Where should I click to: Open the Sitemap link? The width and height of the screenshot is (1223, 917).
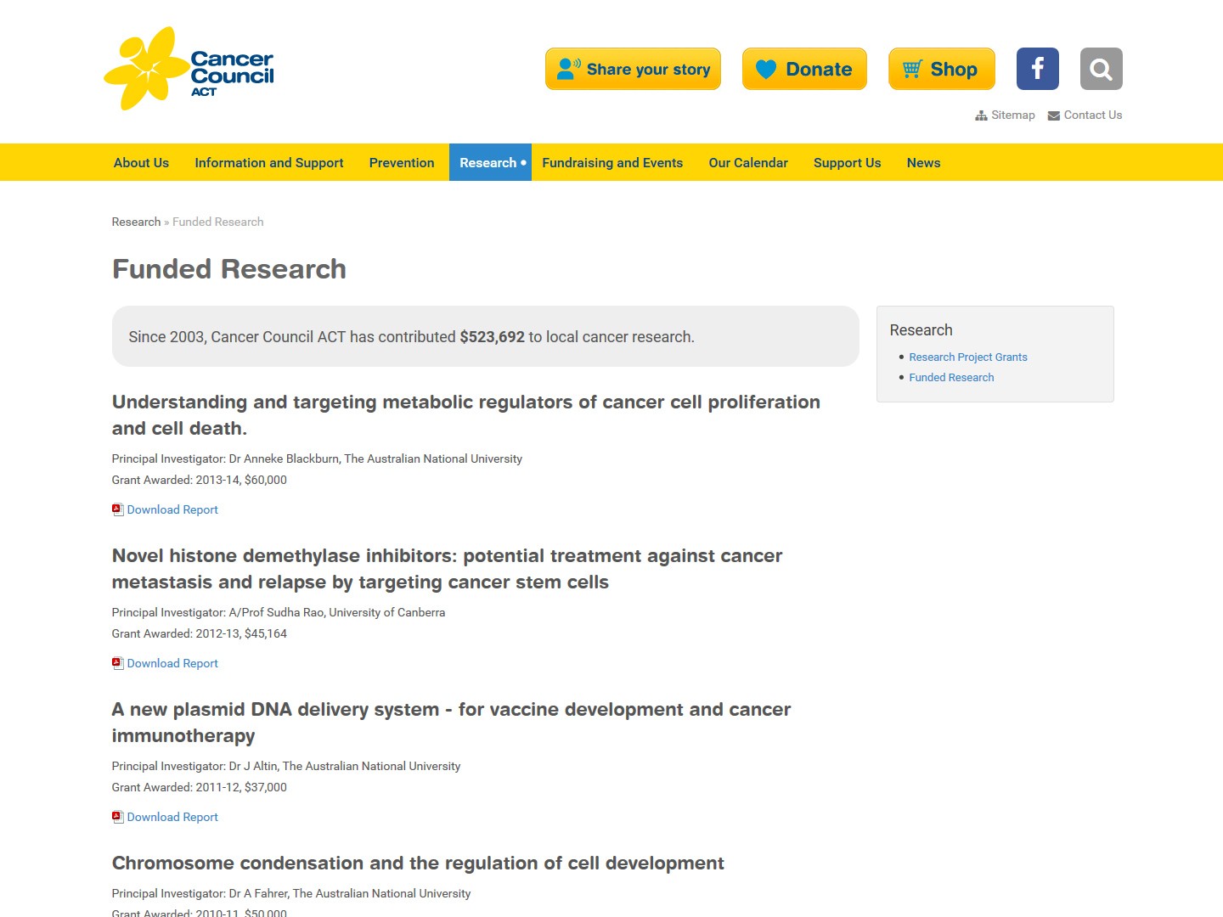(x=1013, y=115)
